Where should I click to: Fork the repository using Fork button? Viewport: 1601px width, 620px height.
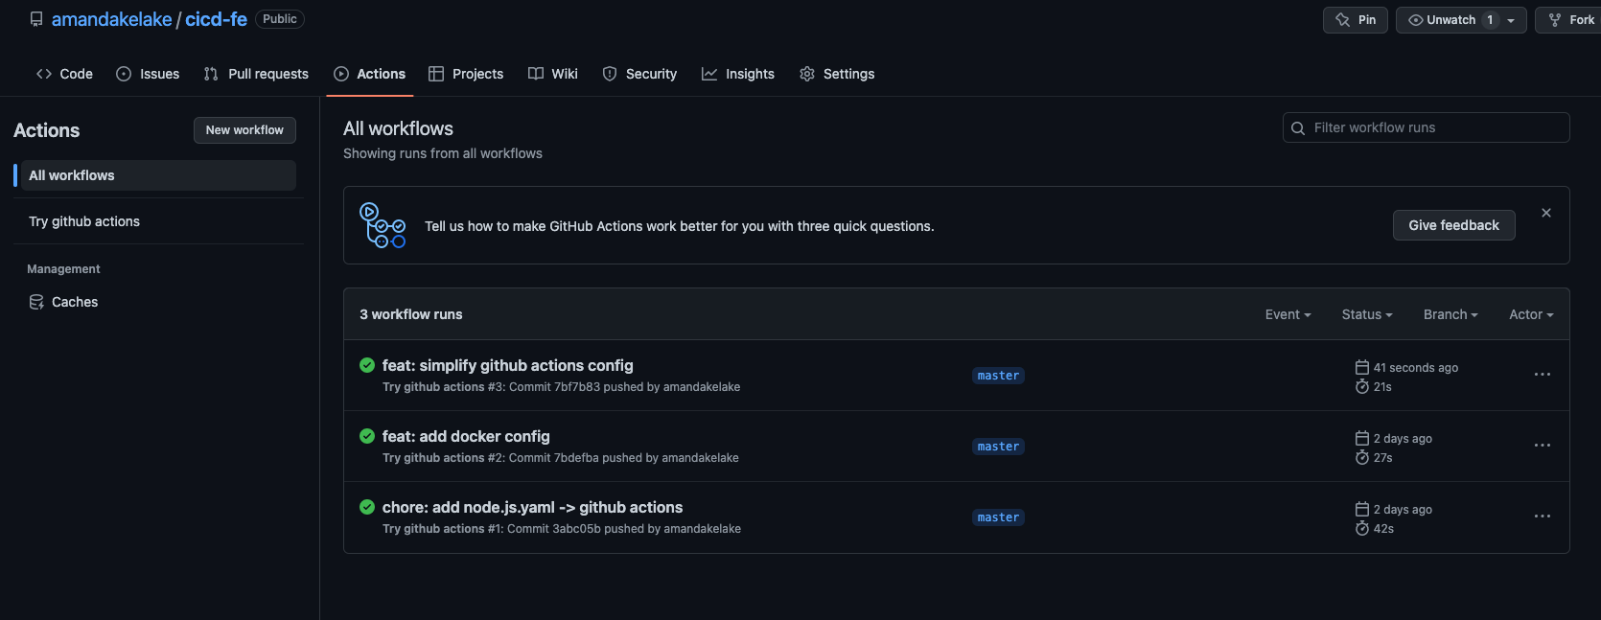click(x=1569, y=20)
